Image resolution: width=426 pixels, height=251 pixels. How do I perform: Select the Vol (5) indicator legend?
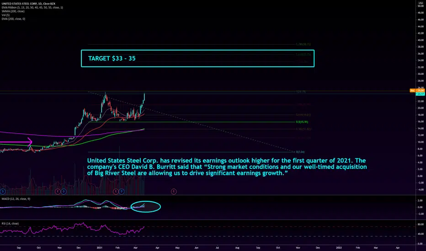tap(5, 15)
